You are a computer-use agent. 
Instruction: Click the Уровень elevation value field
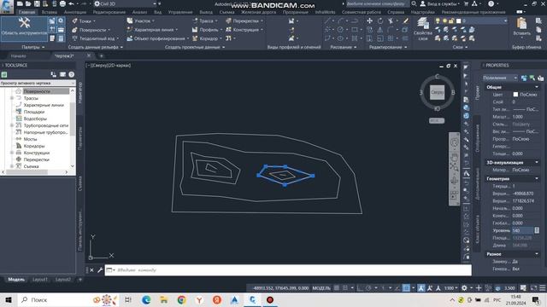point(522,230)
